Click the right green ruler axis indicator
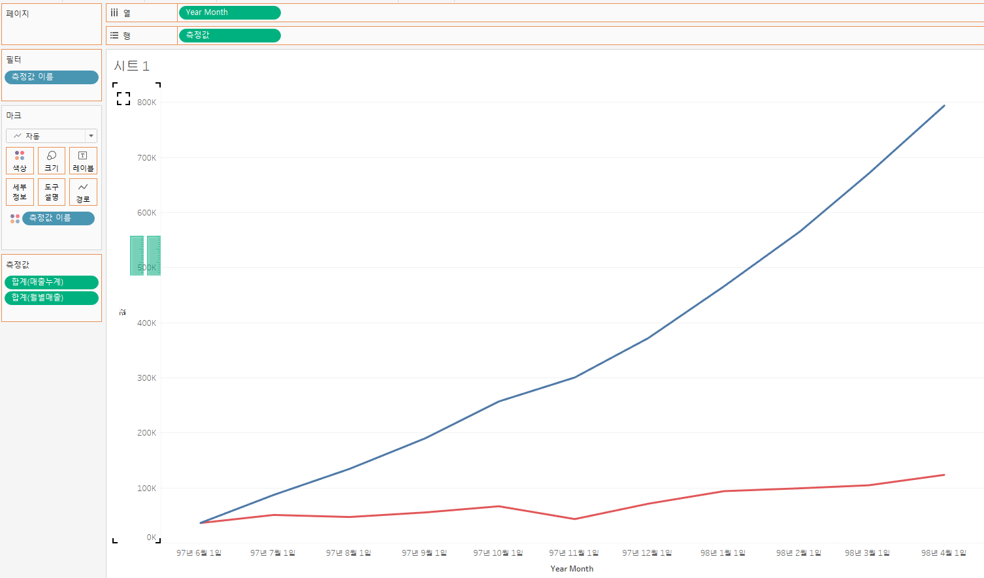Viewport: 984px width, 578px height. click(x=154, y=255)
